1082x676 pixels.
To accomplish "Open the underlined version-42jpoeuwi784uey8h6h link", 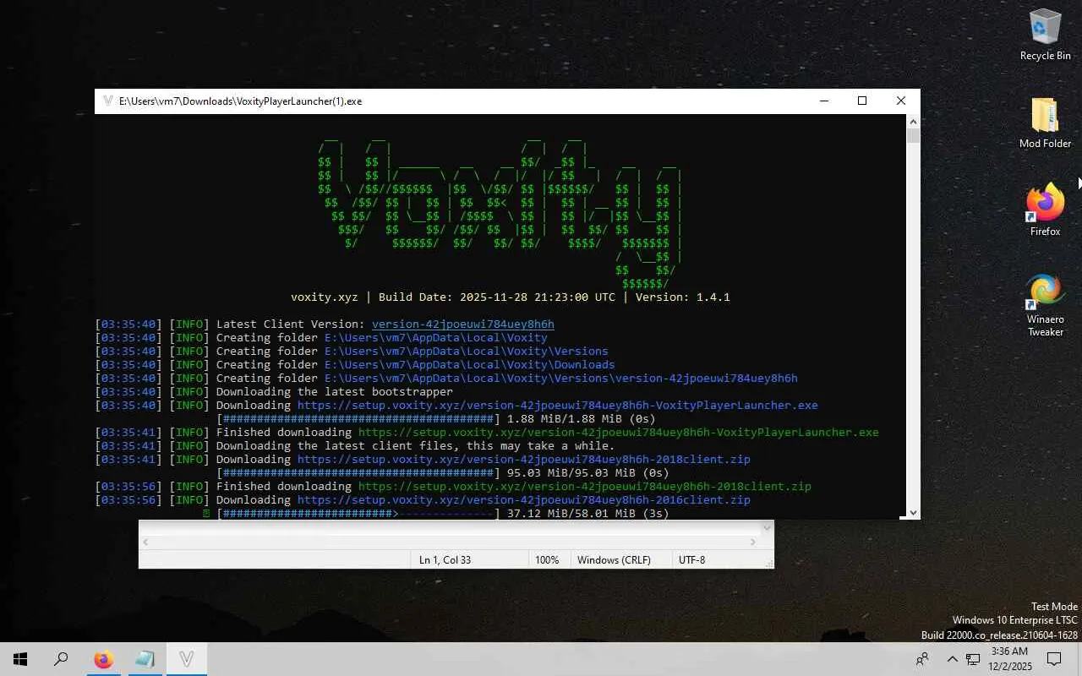I will tap(463, 324).
